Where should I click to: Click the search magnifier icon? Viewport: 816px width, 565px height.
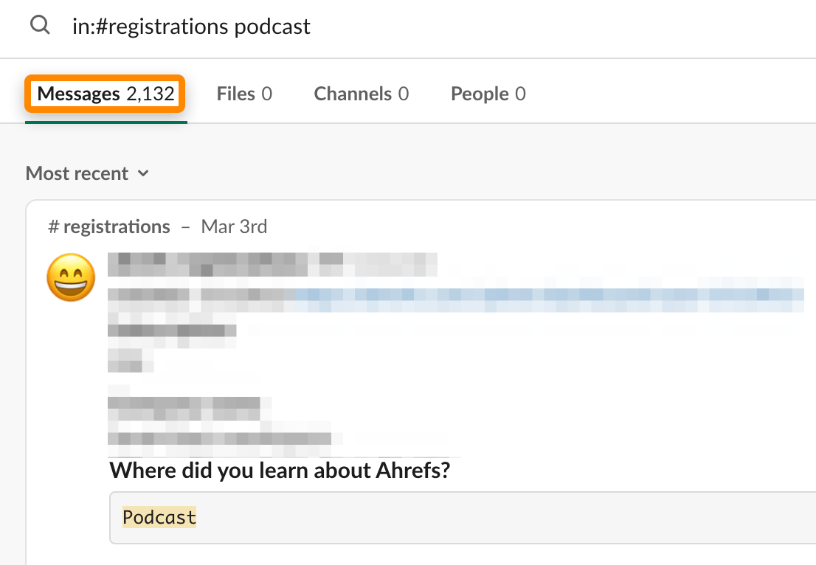(x=40, y=26)
